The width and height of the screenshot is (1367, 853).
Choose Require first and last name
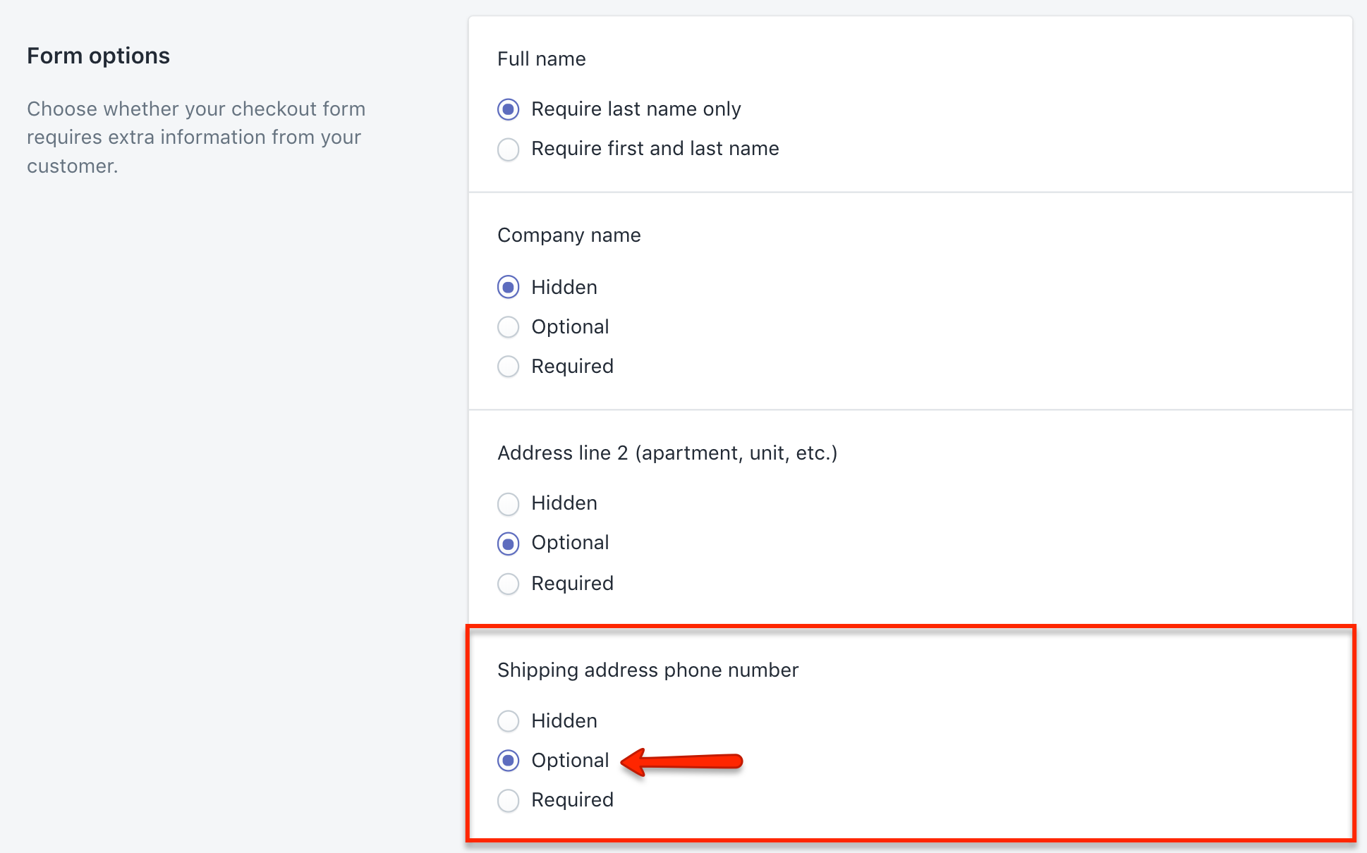509,149
